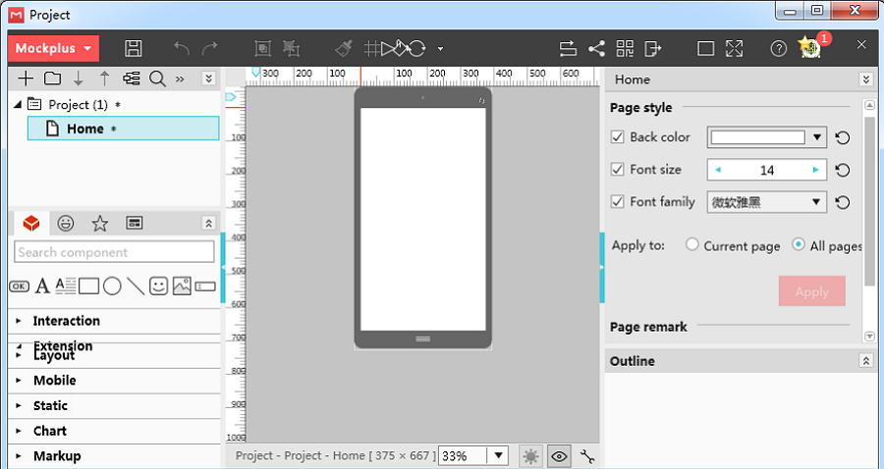884x469 pixels.
Task: Select the Home page in tree
Action: pyautogui.click(x=124, y=129)
